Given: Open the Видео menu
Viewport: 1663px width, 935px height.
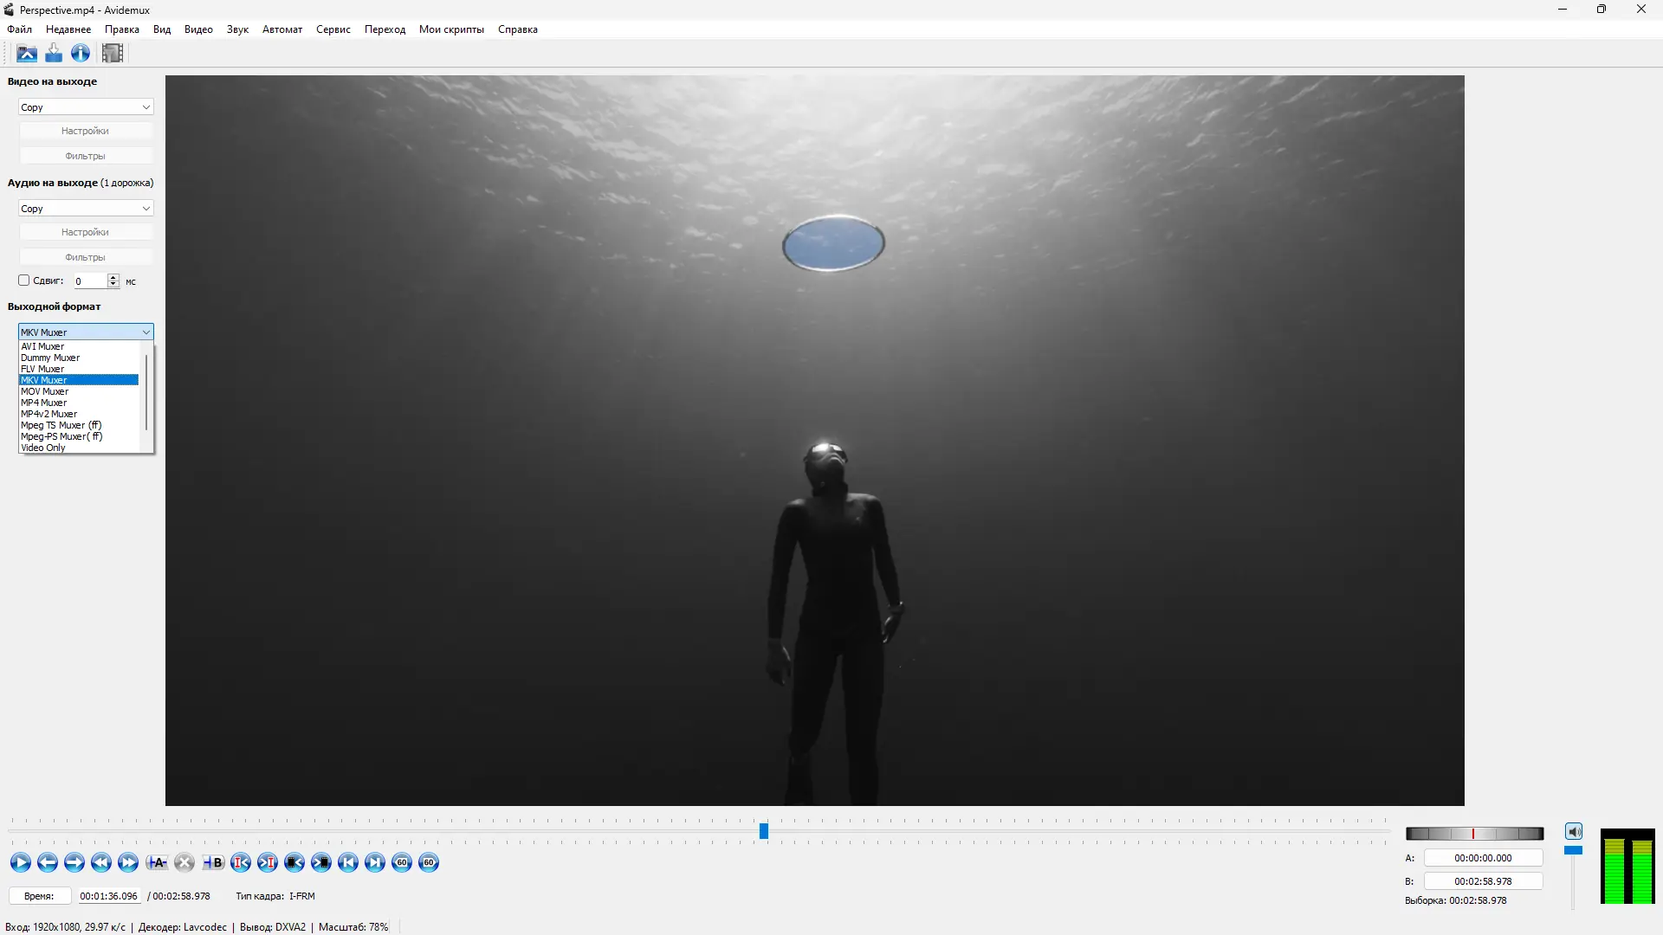Looking at the screenshot, I should coord(198,29).
